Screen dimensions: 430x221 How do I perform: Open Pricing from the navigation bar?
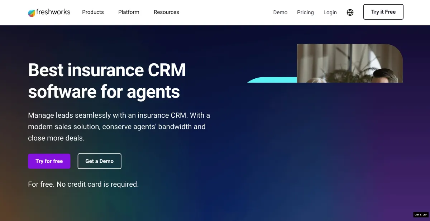coord(305,12)
